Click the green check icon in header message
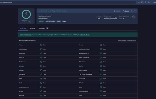The height and width of the screenshot is (99, 156). point(39,11)
